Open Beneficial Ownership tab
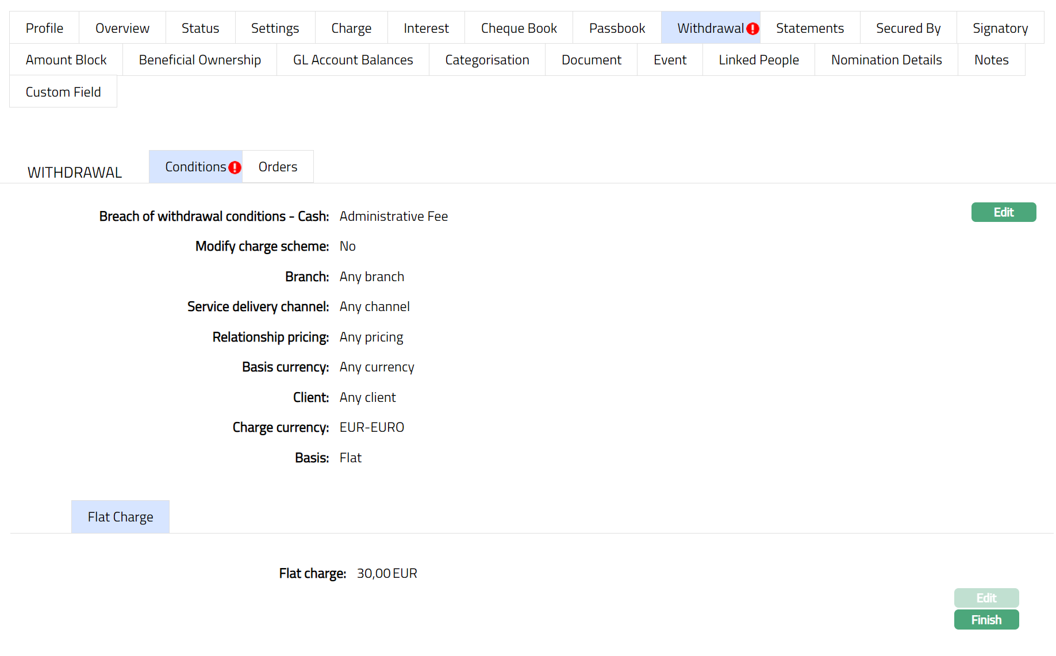Image resolution: width=1056 pixels, height=656 pixels. (x=199, y=60)
